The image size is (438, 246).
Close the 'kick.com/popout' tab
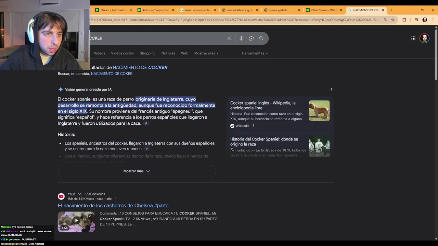click(173, 10)
